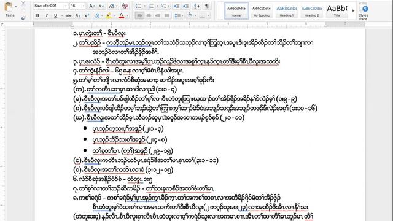
Task: Click the Decrease Indent icon
Action: [x=176, y=6]
